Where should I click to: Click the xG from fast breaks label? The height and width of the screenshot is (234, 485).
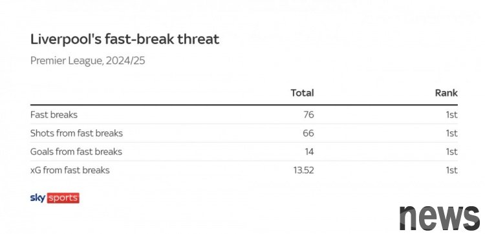[x=70, y=170]
